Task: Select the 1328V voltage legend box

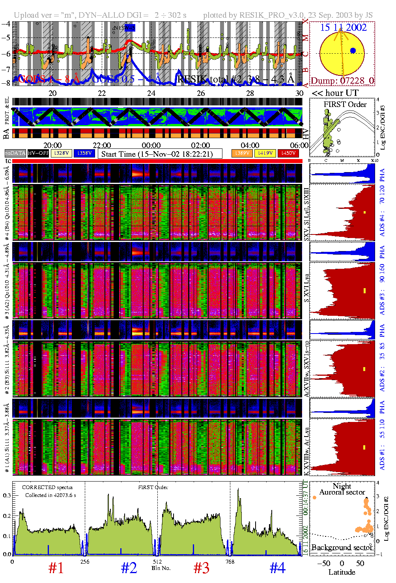Action: coord(62,153)
